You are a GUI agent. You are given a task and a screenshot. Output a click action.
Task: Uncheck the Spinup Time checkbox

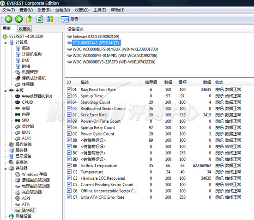(x=69, y=95)
